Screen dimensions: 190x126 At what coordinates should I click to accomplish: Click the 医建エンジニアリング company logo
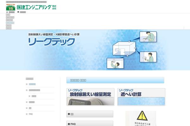(x=36, y=7)
